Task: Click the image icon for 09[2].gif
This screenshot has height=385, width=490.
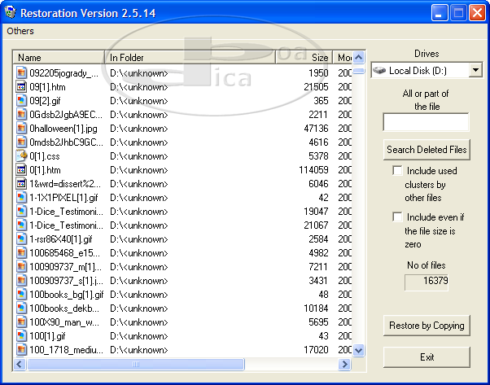Action: tap(22, 100)
